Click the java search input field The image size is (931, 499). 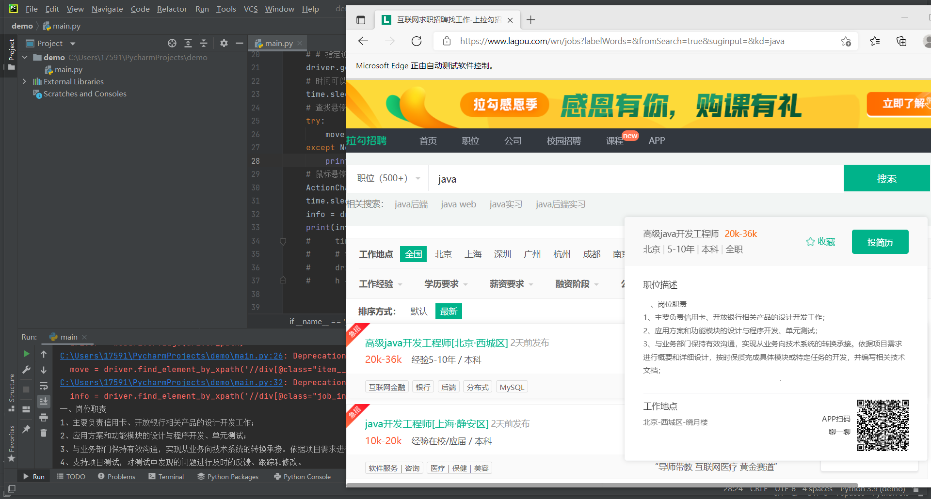[x=636, y=178]
